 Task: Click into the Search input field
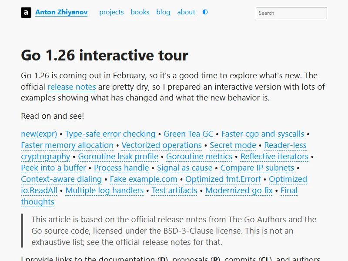pos(291,13)
